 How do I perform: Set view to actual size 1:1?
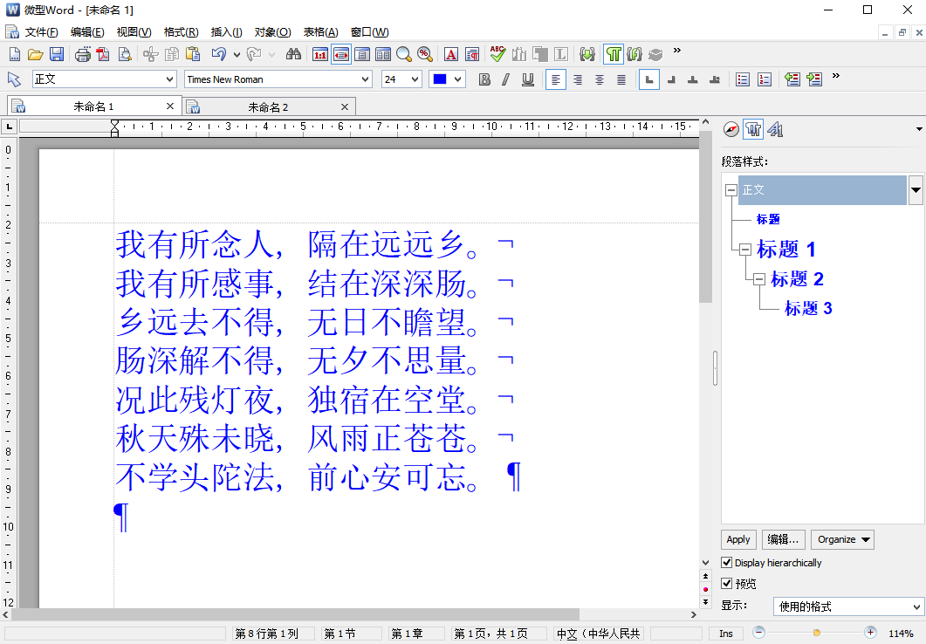point(320,55)
